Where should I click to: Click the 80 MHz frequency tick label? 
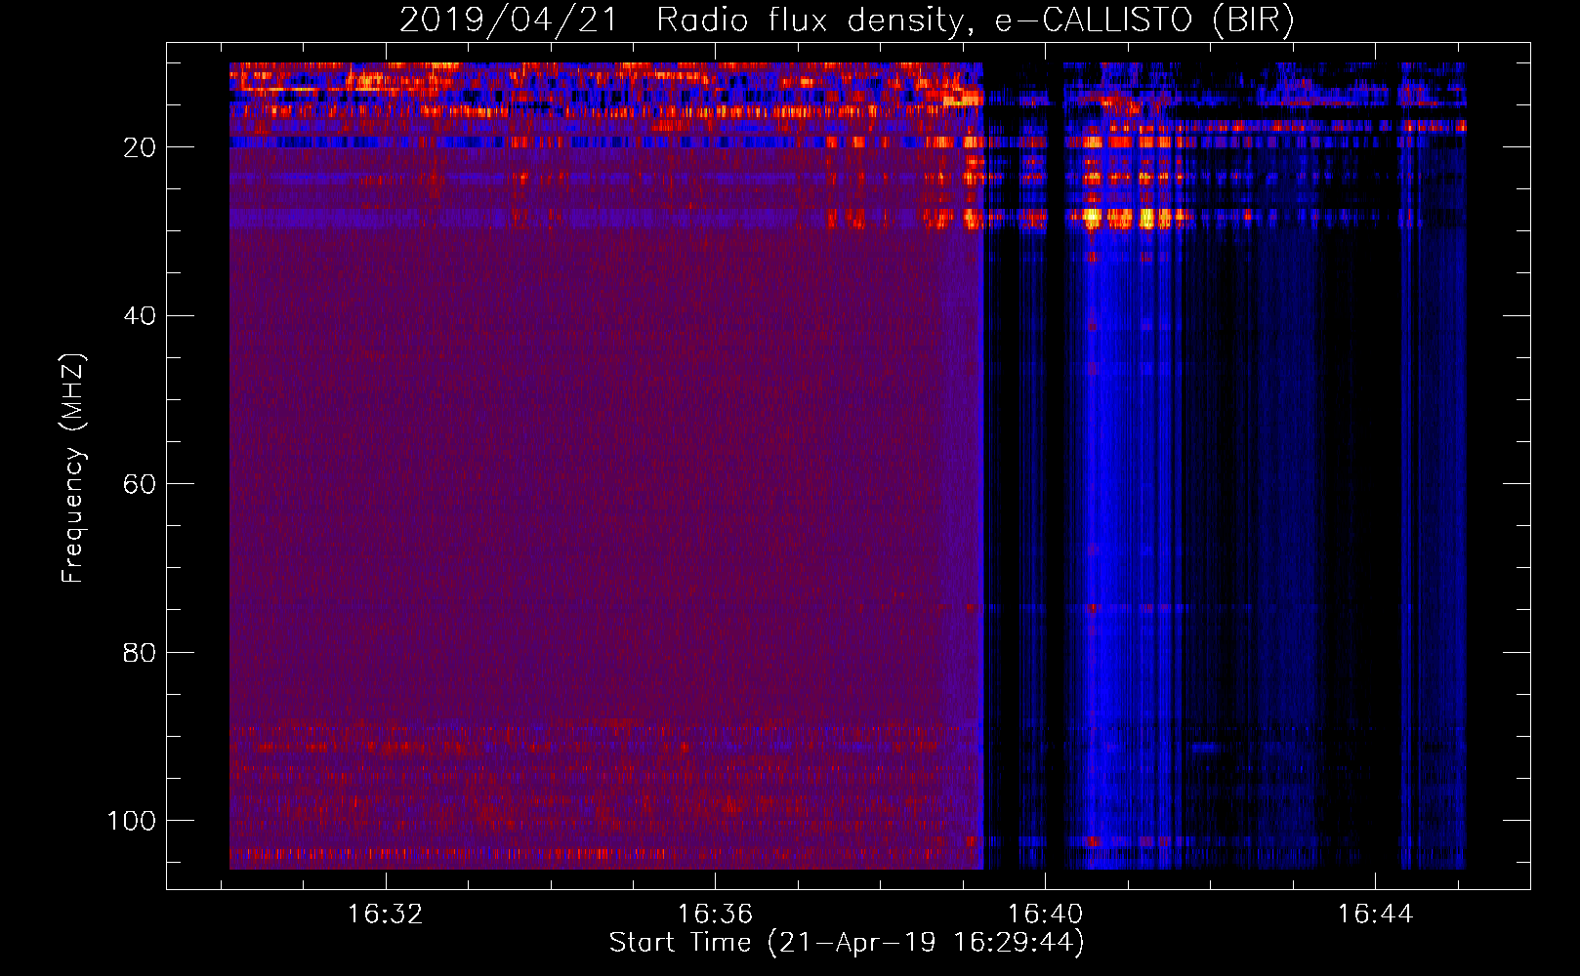pos(140,652)
